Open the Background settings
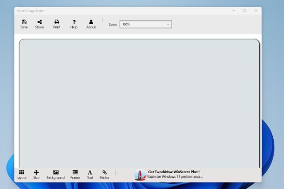This screenshot has width=284, height=189. (x=55, y=175)
